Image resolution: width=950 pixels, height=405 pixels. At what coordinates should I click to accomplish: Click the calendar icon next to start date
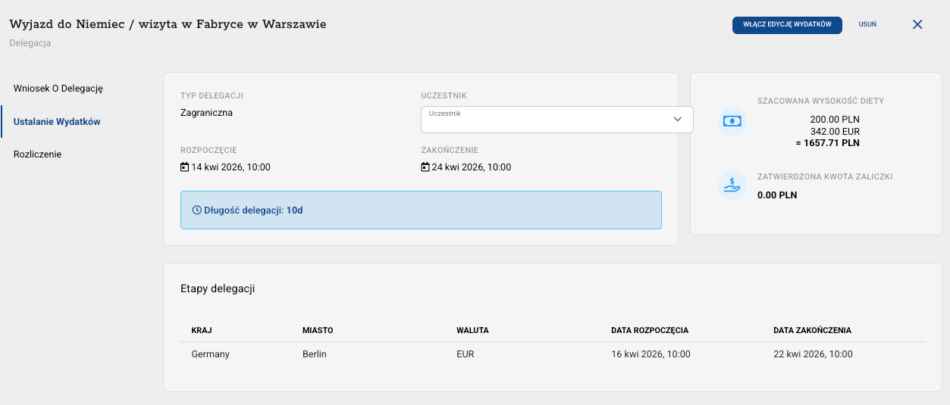(184, 167)
